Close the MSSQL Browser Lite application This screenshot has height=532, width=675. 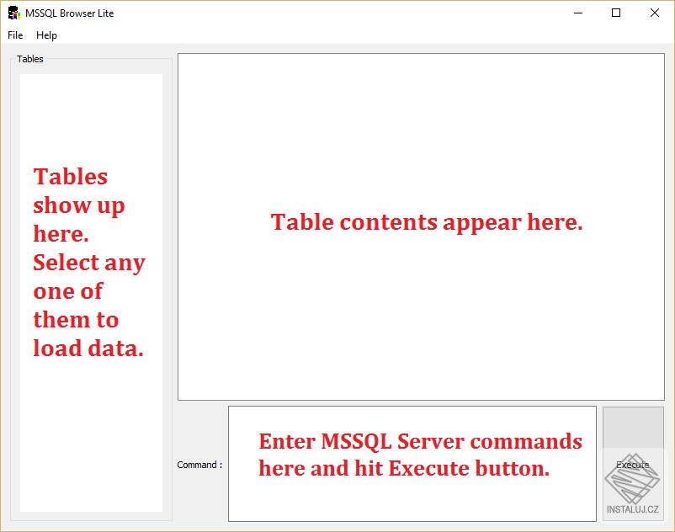tap(654, 13)
